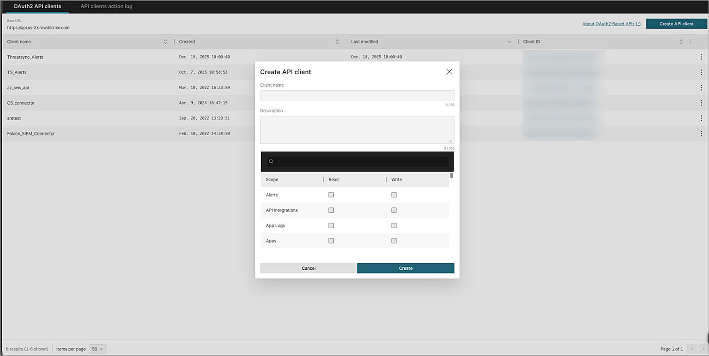This screenshot has height=356, width=709.
Task: Open actions menu for sretest row
Action: (x=701, y=118)
